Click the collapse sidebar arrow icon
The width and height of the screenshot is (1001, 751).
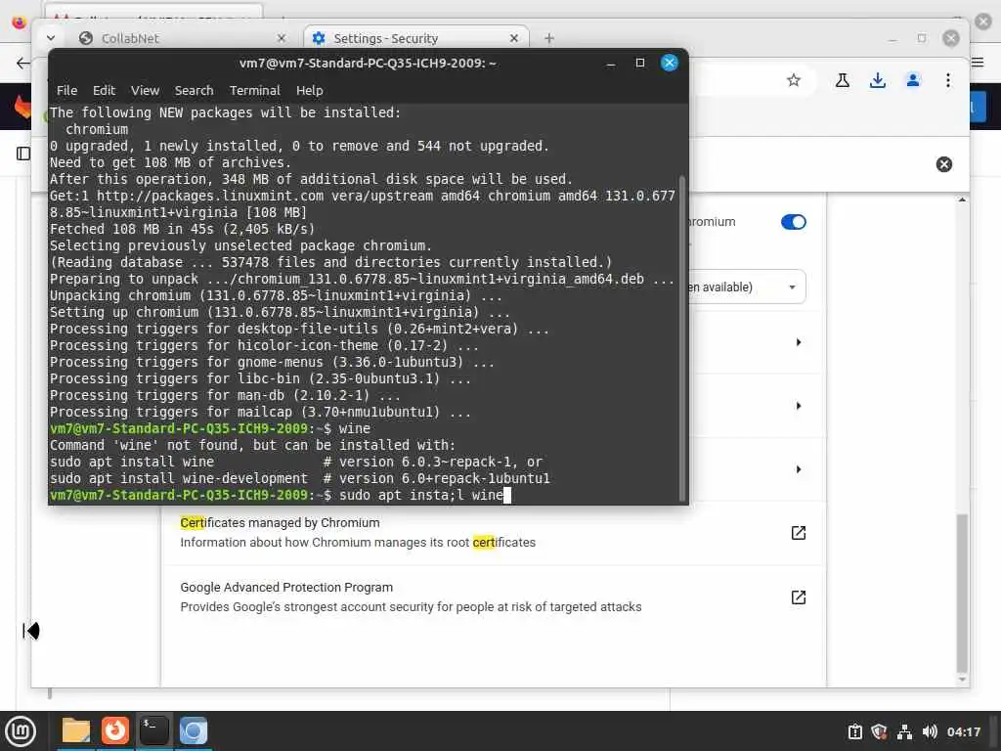pos(30,631)
